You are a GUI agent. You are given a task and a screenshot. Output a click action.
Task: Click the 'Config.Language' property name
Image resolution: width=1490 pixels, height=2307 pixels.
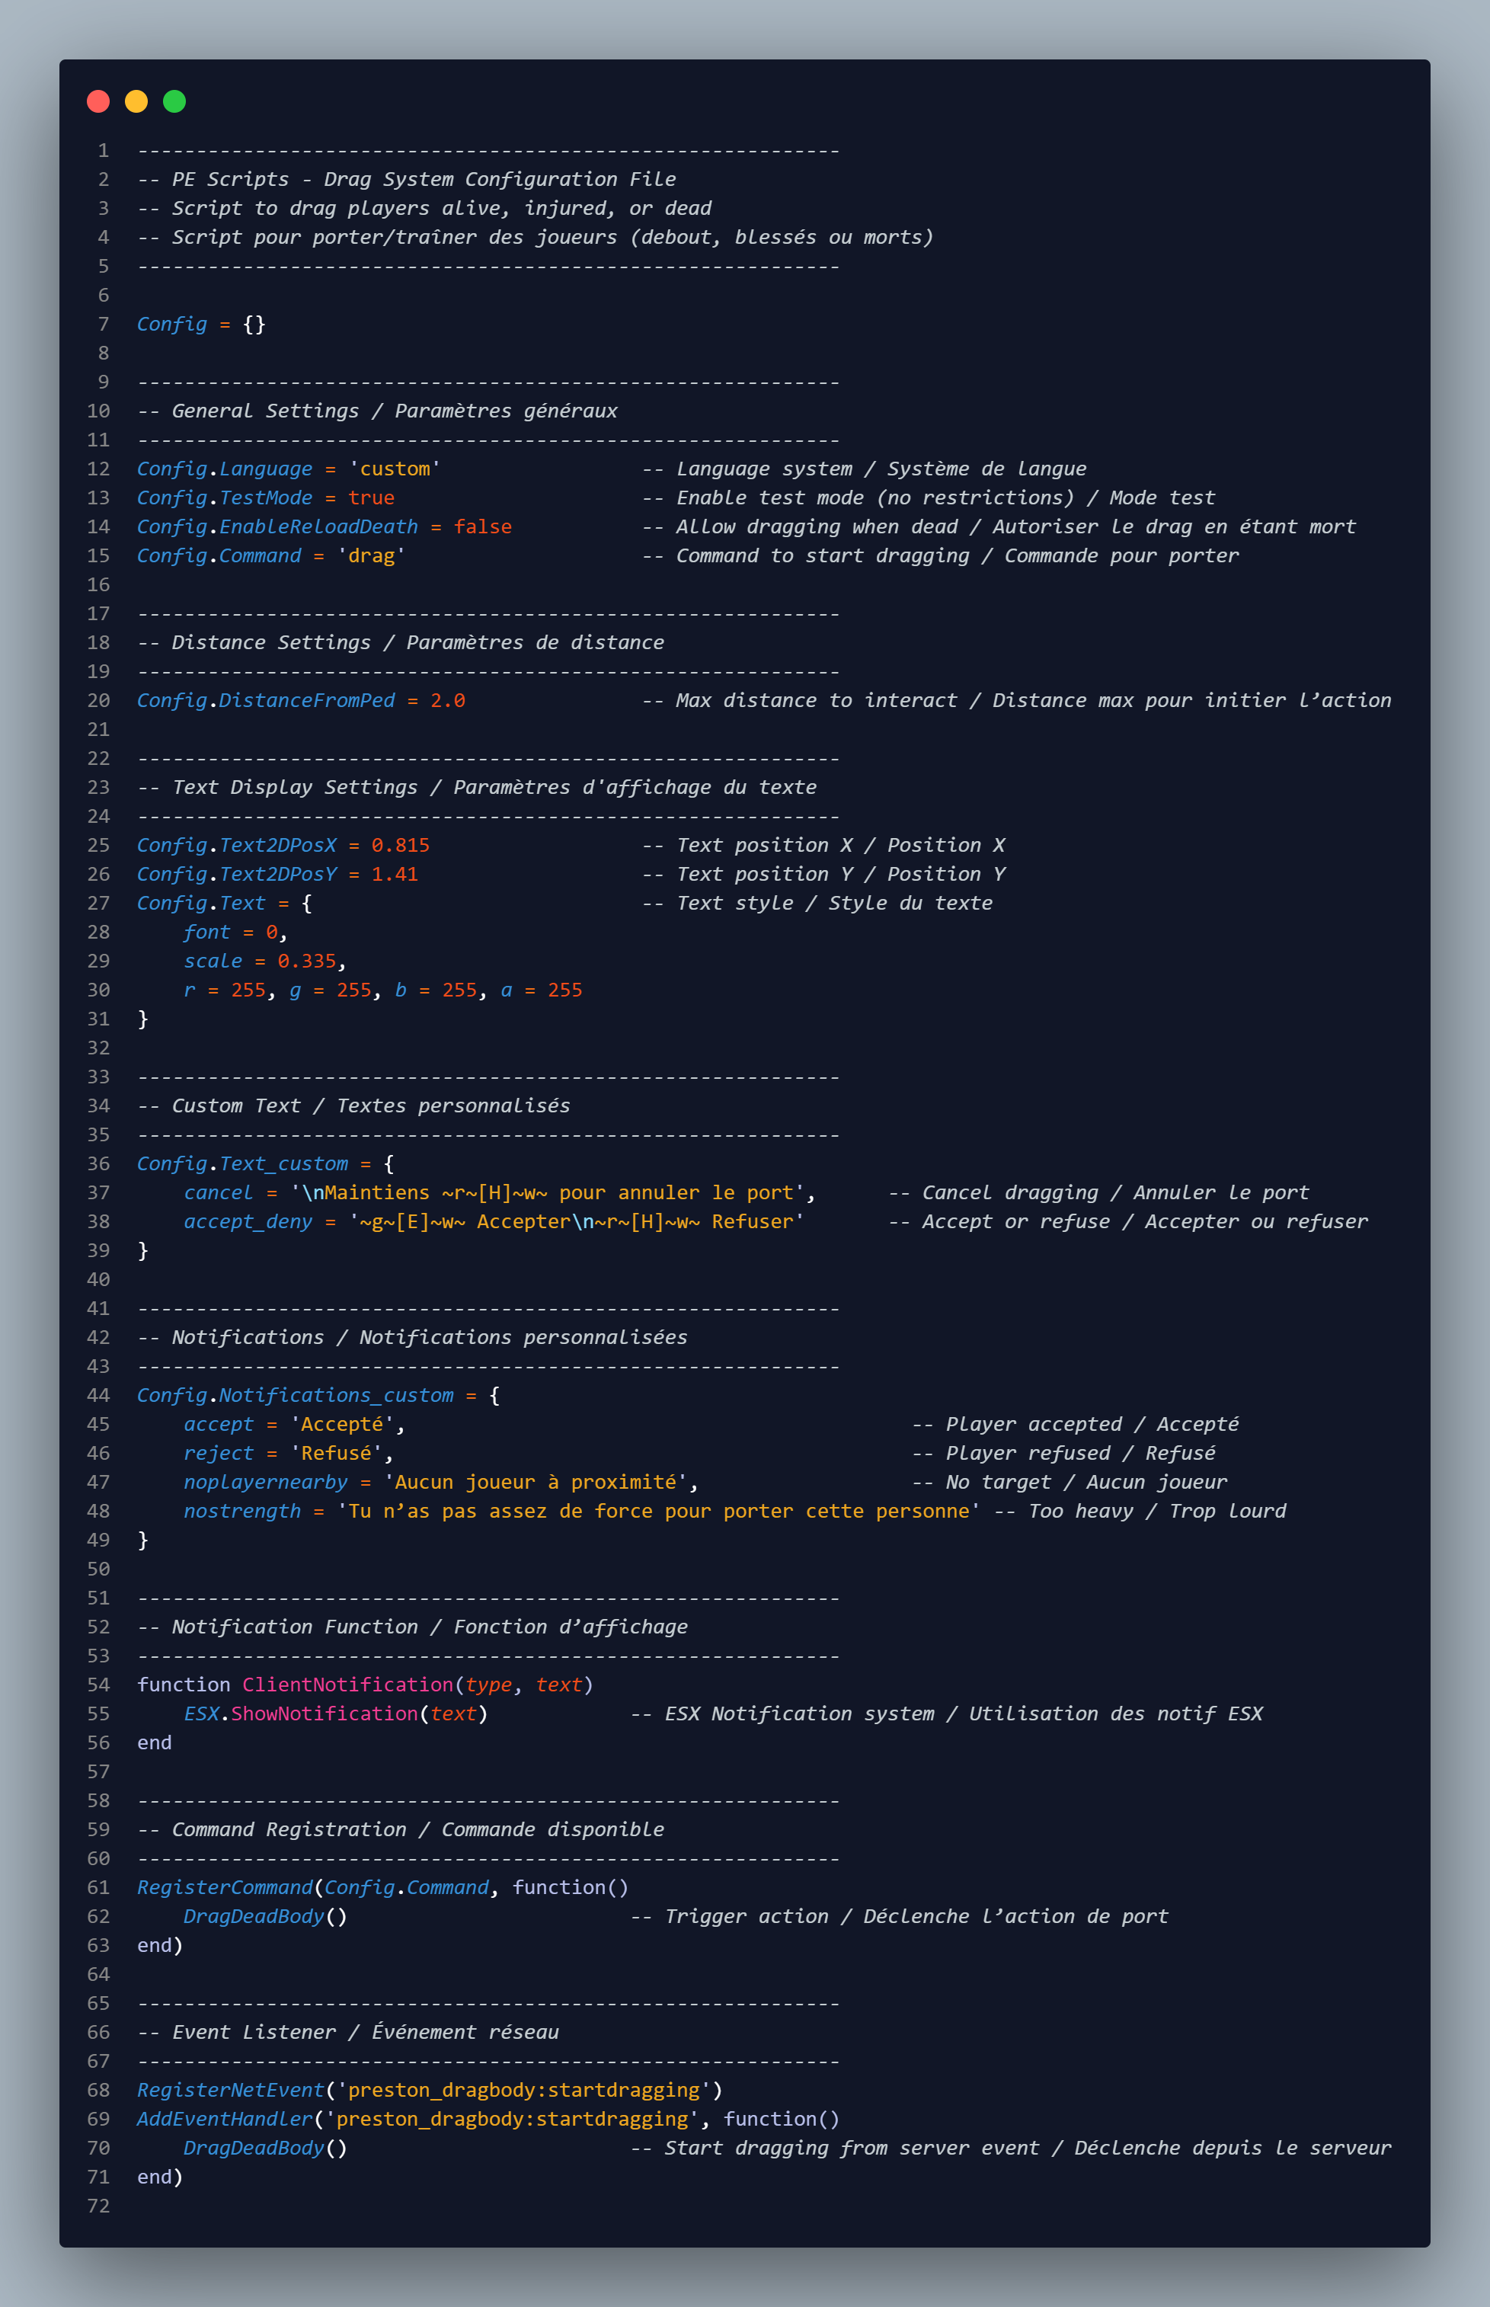pos(225,469)
